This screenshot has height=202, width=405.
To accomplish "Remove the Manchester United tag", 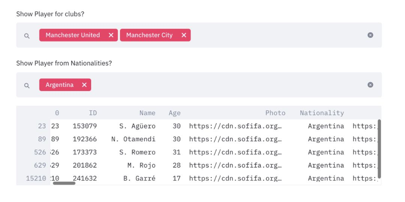I will 111,35.
